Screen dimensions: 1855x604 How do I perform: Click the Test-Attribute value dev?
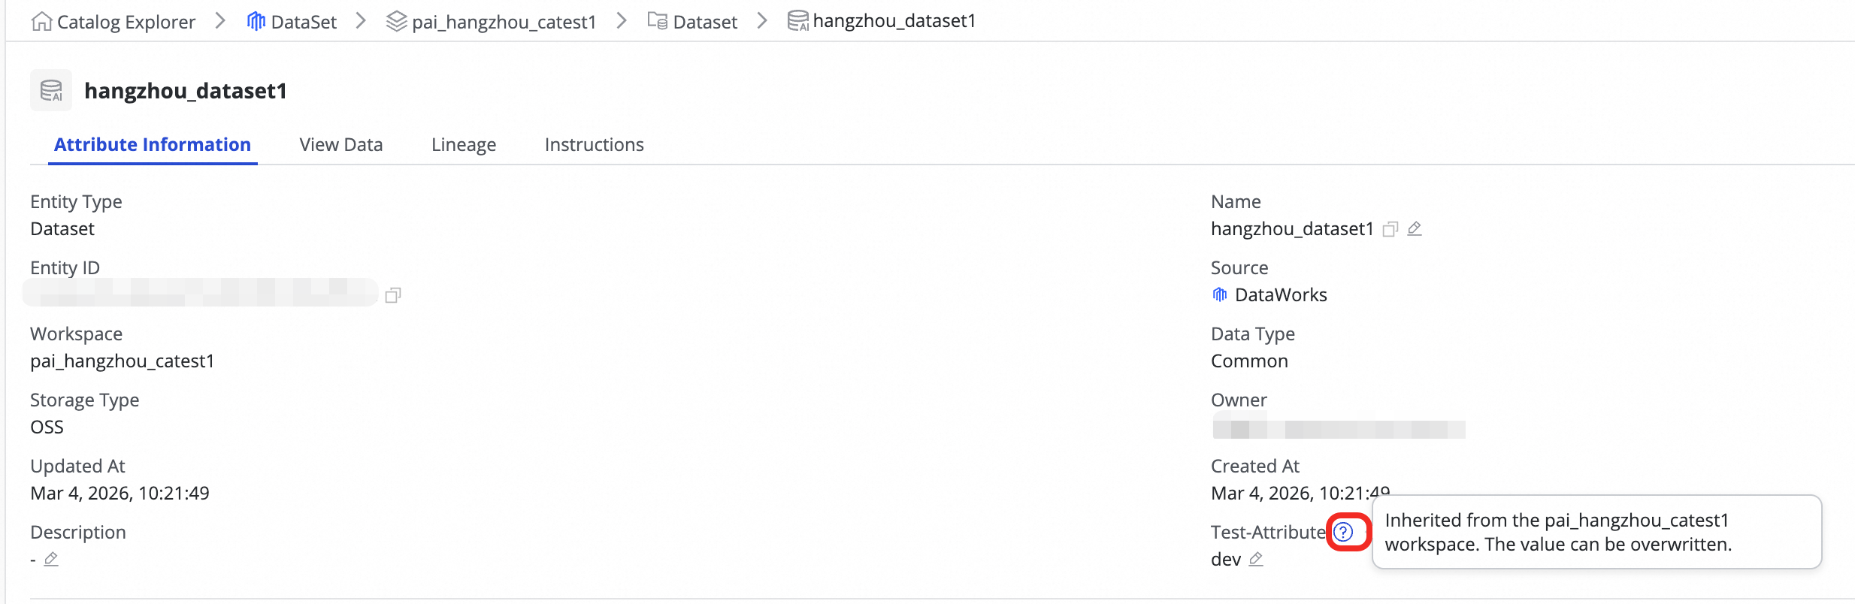click(x=1226, y=559)
